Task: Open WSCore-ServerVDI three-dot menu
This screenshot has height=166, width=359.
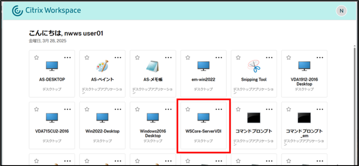Action: [x=219, y=109]
